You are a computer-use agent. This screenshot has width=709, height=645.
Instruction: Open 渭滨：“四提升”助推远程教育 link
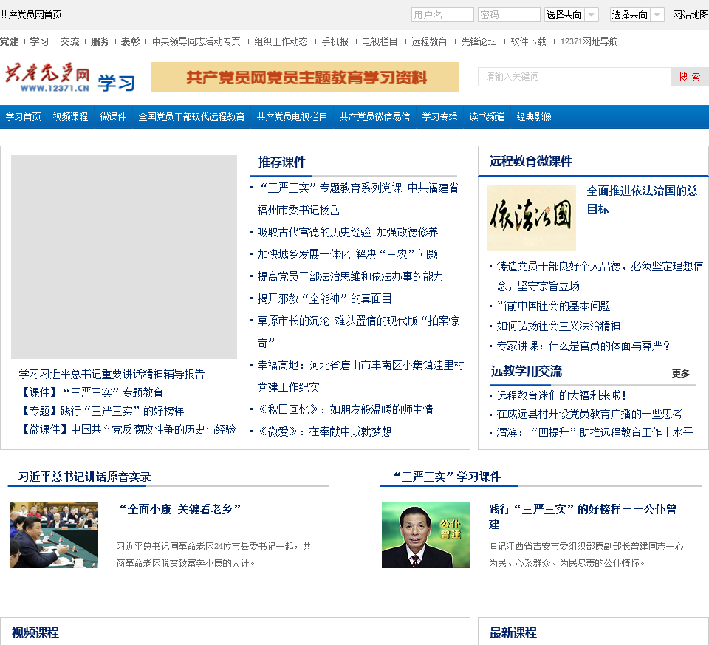coord(595,432)
